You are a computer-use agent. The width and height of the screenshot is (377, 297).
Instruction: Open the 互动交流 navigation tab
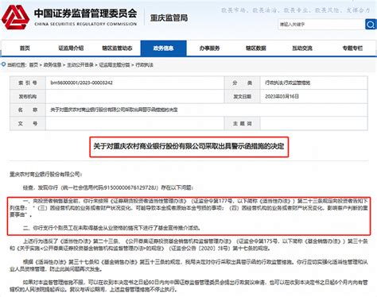point(302,48)
